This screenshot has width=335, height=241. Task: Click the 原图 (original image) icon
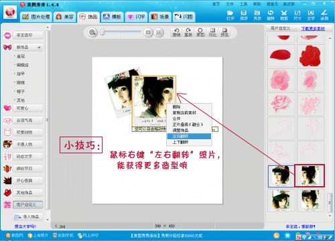200,32
